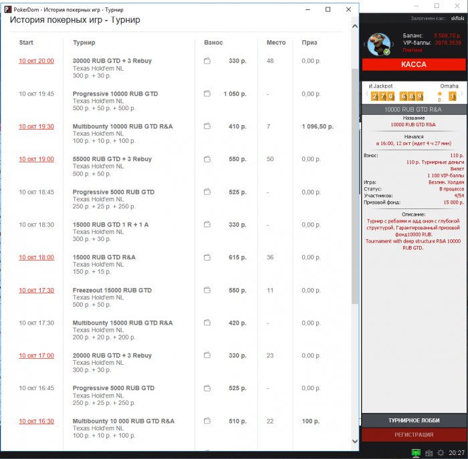Open the 10 окт 20:00 tournament link
Viewport: 468px width, 459px height.
tap(36, 61)
